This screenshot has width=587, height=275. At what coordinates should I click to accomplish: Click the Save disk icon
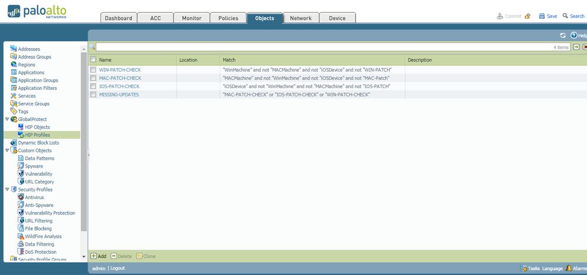tap(542, 16)
